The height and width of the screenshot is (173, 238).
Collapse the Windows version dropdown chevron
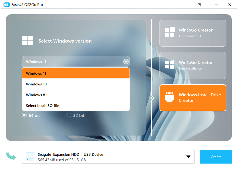(126, 61)
